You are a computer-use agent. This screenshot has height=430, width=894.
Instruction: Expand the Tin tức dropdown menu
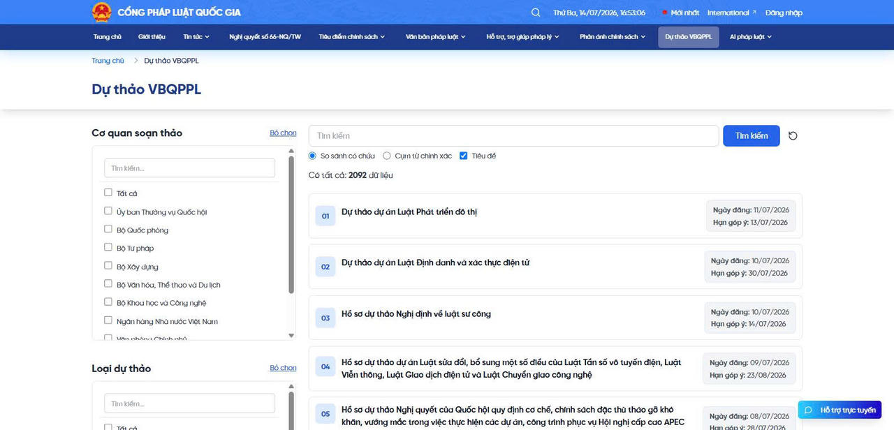pyautogui.click(x=196, y=37)
